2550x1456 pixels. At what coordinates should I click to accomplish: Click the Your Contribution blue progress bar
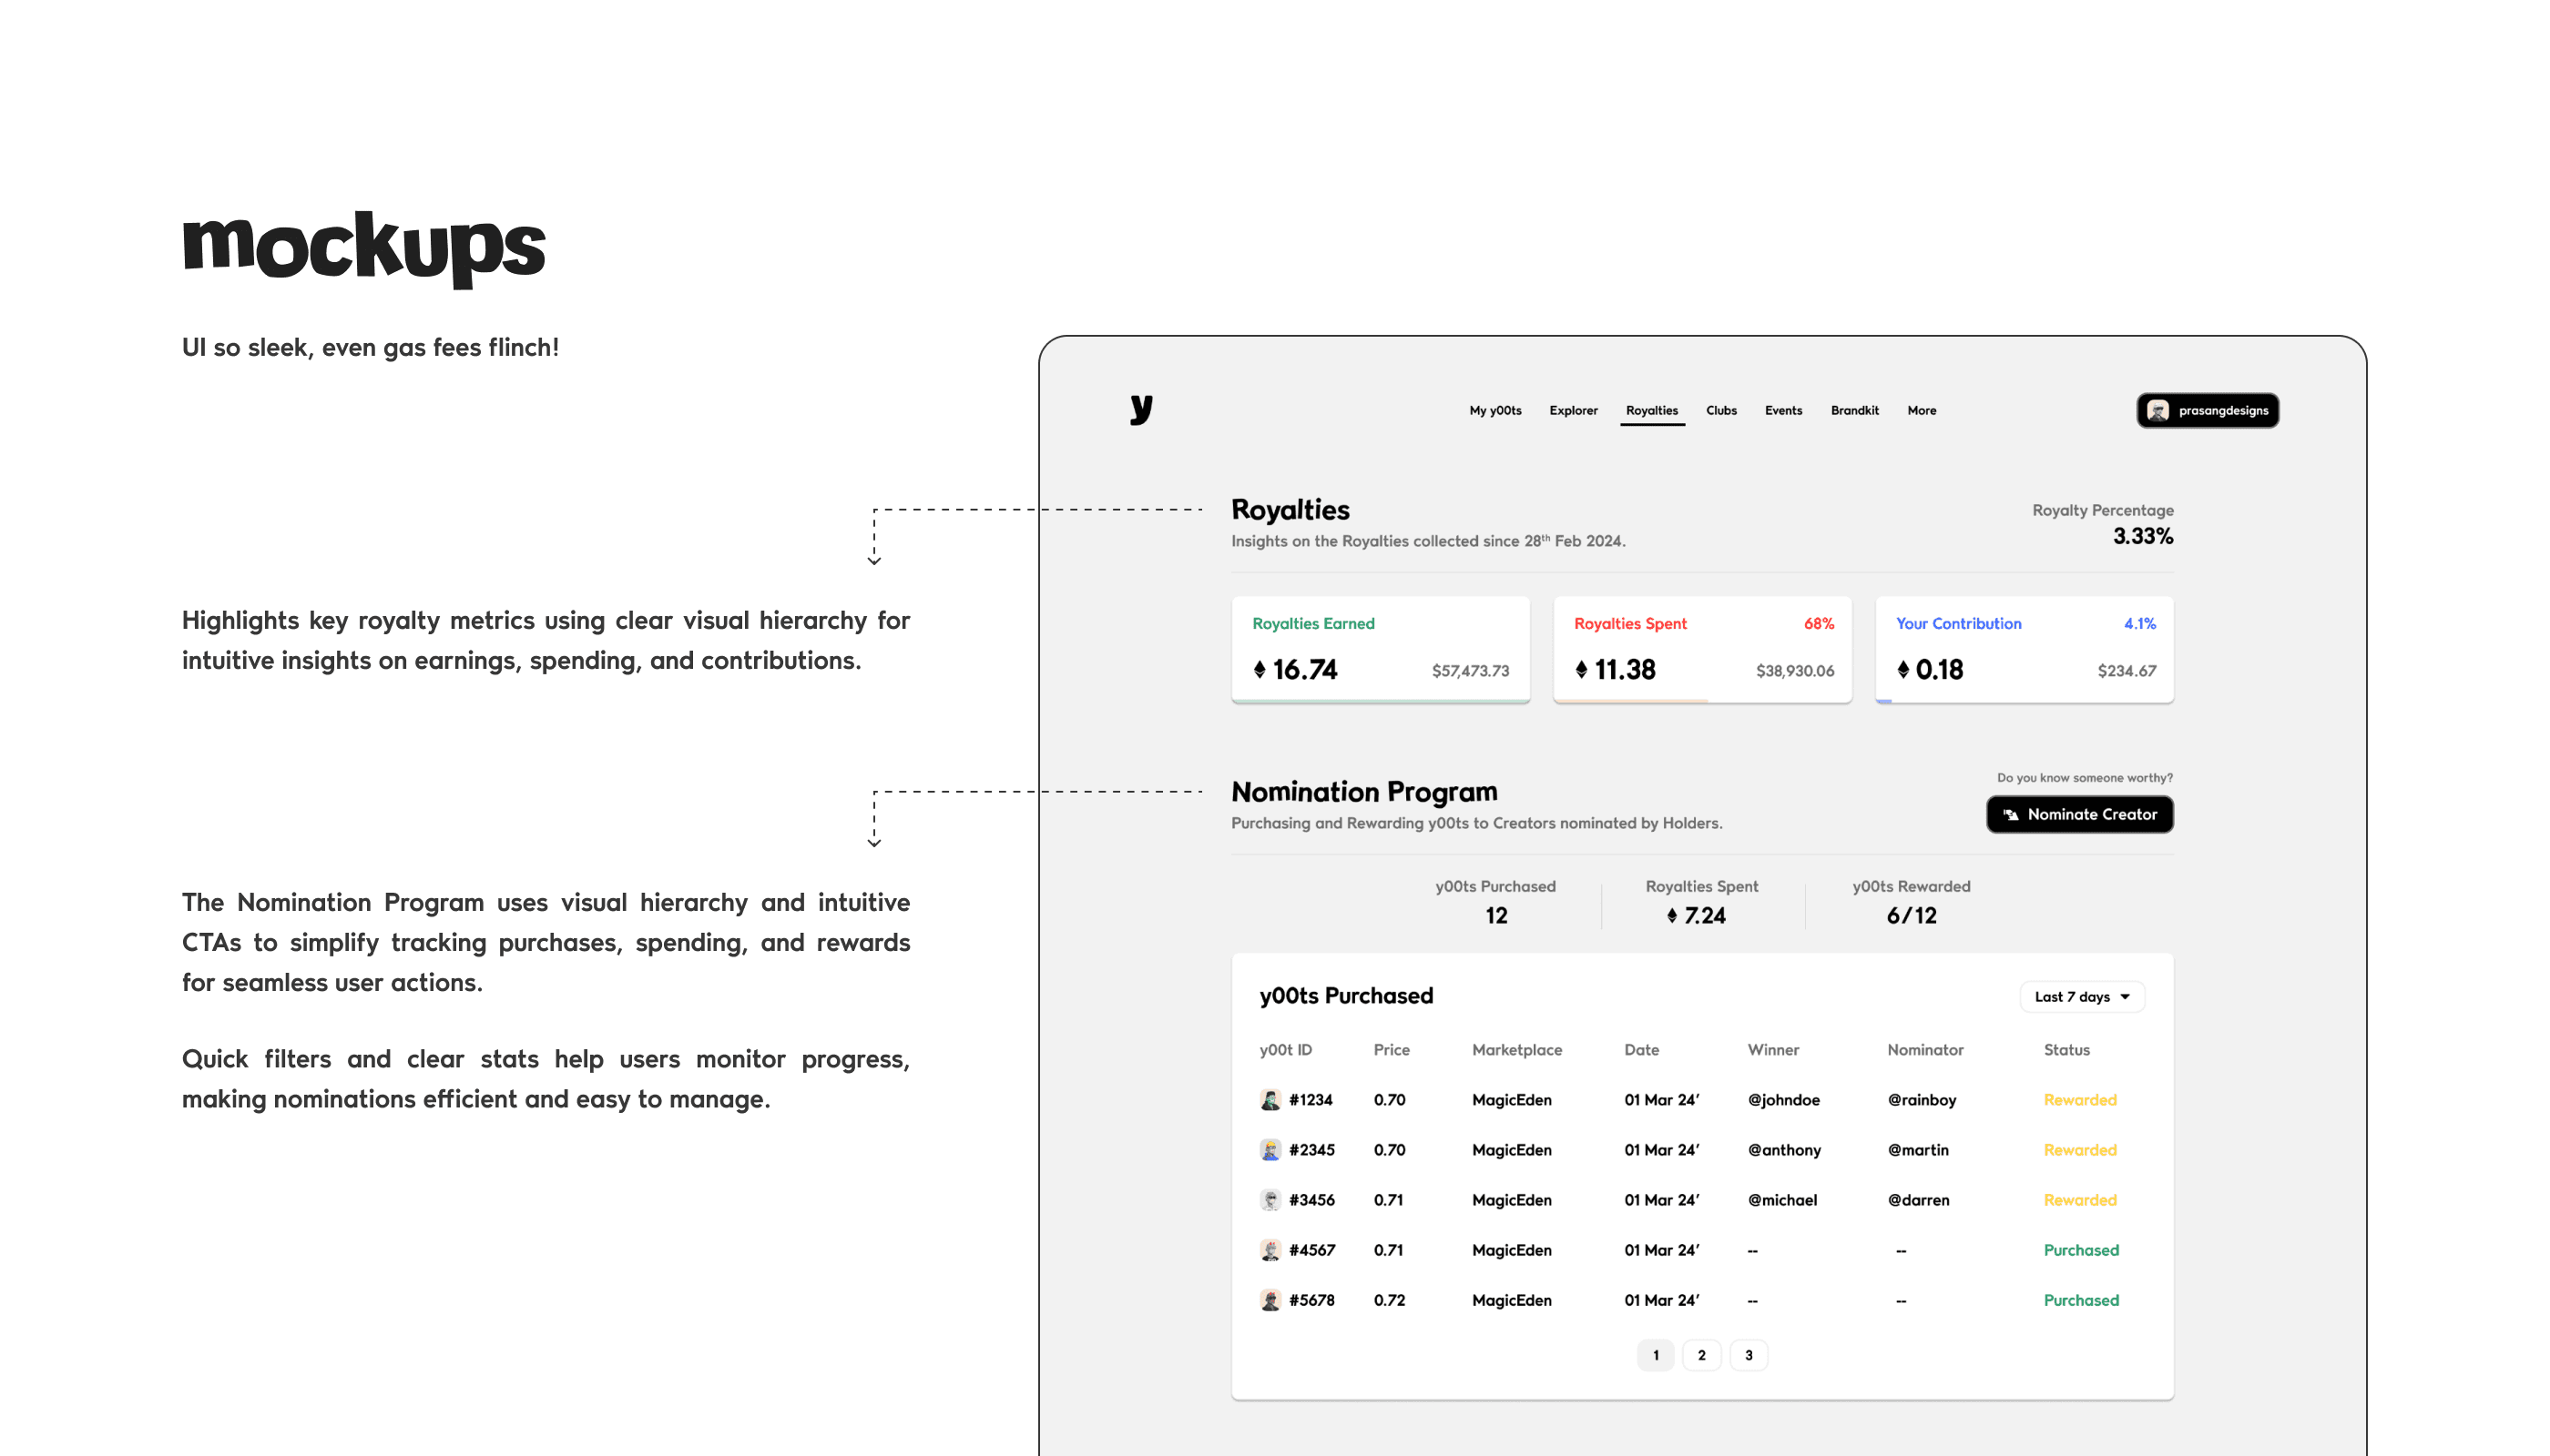click(x=1883, y=702)
